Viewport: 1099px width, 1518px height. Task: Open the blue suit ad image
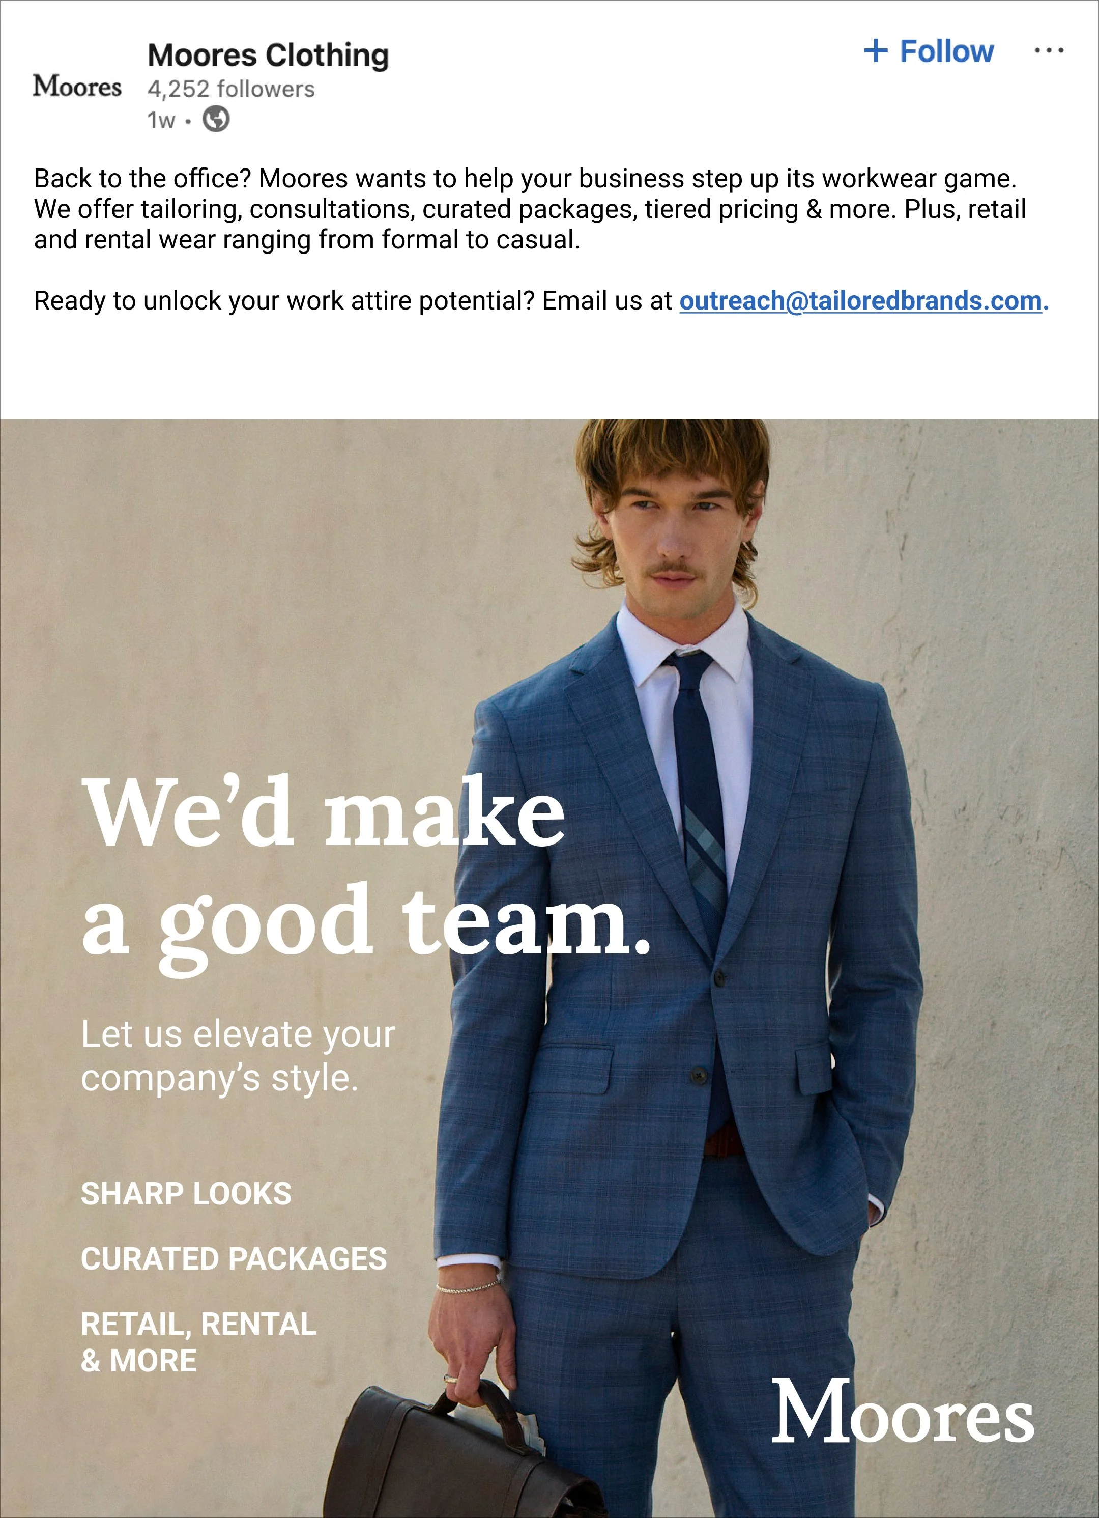549,969
